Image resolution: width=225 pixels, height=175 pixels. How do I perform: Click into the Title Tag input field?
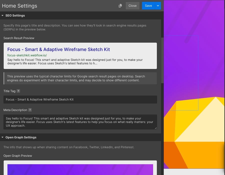click(80, 99)
